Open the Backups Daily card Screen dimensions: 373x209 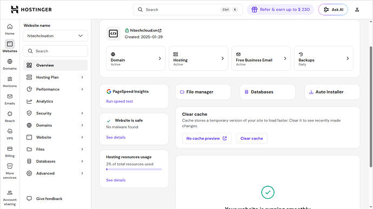pos(324,58)
